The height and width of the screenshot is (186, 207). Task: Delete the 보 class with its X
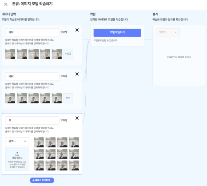(x=77, y=118)
